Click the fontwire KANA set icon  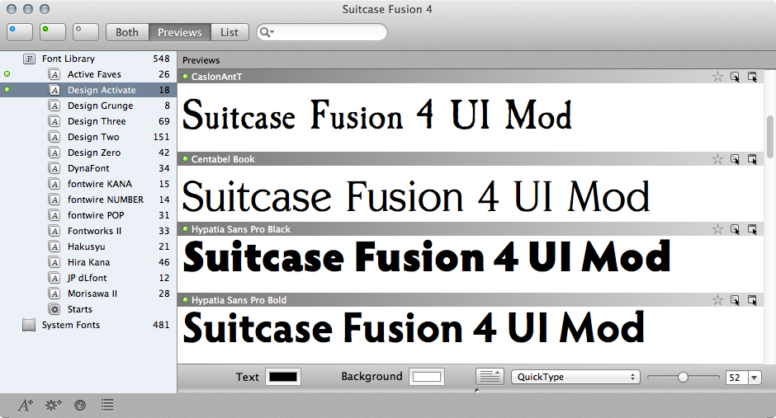(54, 185)
